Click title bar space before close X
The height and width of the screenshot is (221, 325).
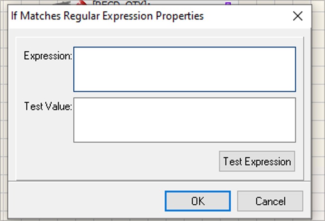248,16
